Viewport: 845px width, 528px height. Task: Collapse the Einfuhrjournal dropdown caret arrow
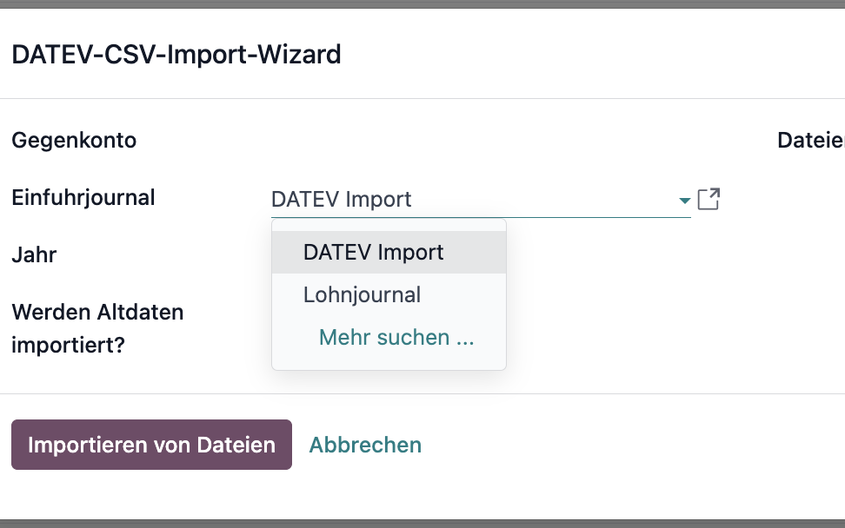[684, 201]
